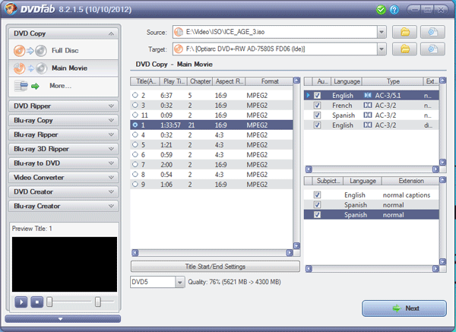The height and width of the screenshot is (332, 456).
Task: Uncheck English AC-3/5.1 audio track
Action: click(x=317, y=96)
